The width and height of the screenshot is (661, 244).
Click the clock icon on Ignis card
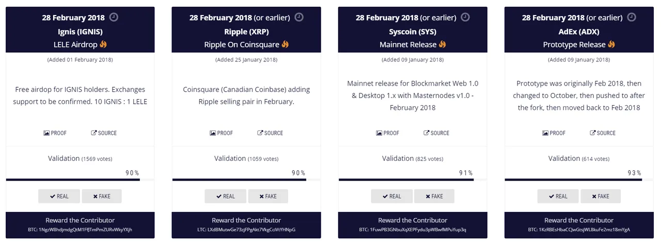(114, 17)
